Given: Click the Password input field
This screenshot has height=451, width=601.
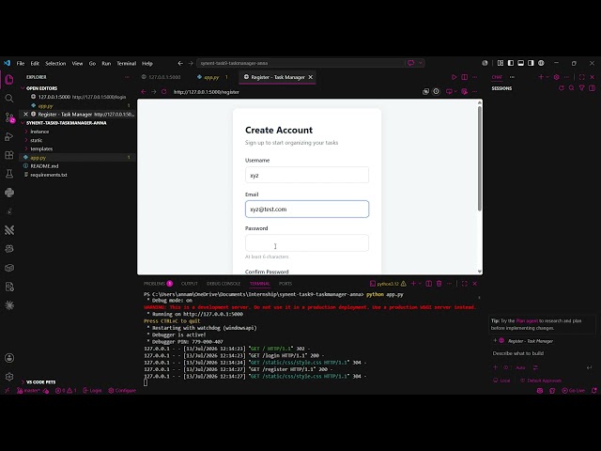Looking at the screenshot, I should click(x=307, y=242).
